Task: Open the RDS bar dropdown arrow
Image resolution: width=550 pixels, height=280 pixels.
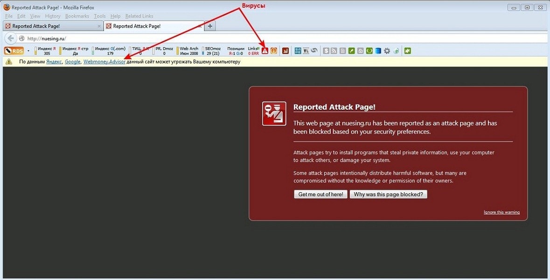Action: click(28, 51)
